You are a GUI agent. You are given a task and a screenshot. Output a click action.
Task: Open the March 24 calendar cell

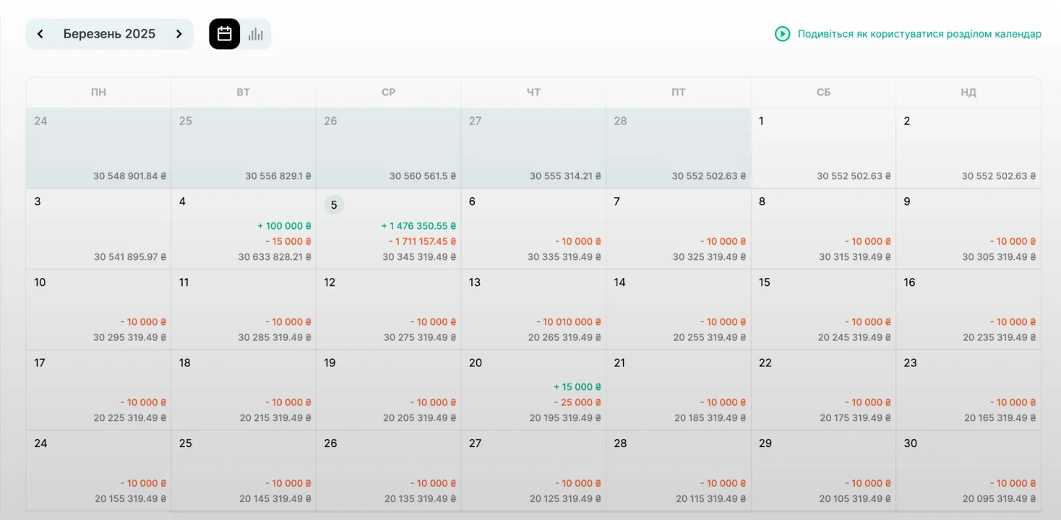(98, 470)
